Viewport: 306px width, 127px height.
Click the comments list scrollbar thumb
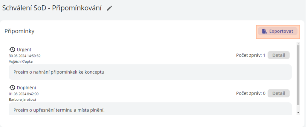coord(298,74)
